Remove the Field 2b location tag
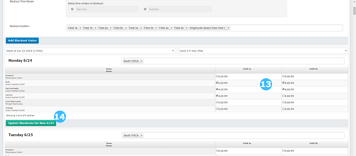Image resolution: width=356 pixels, height=156 pixels. [126, 28]
